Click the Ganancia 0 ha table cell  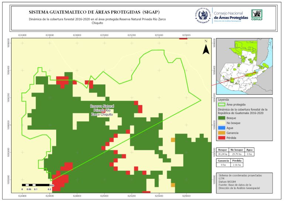[x=223, y=165]
